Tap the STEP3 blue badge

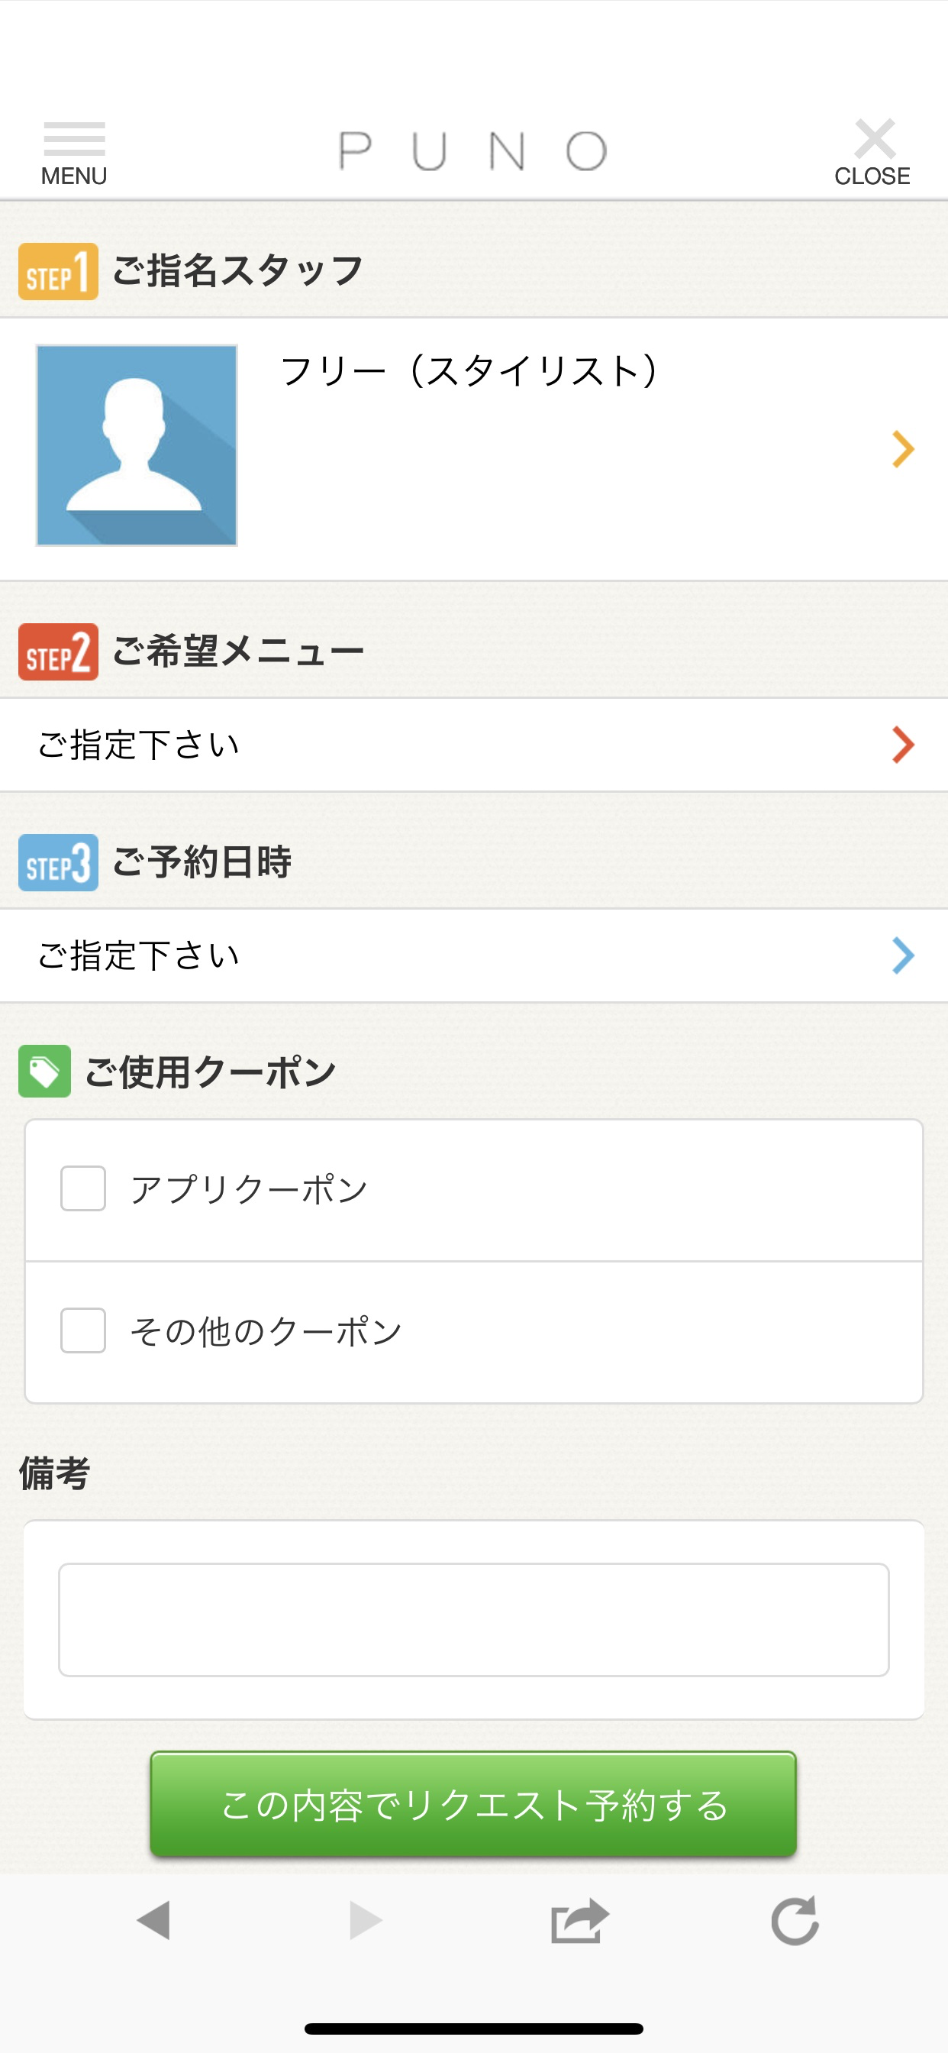pos(58,862)
